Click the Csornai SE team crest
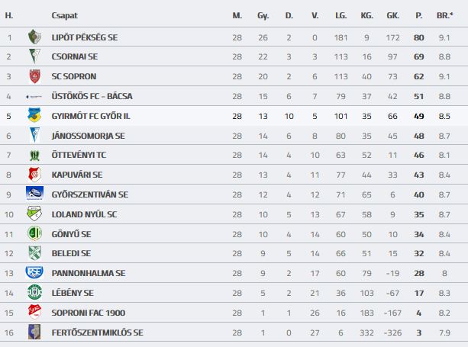This screenshot has height=347, width=468. pyautogui.click(x=34, y=56)
